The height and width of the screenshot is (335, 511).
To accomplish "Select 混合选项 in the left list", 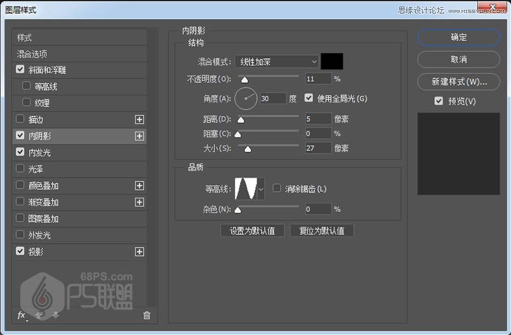I will click(x=79, y=54).
